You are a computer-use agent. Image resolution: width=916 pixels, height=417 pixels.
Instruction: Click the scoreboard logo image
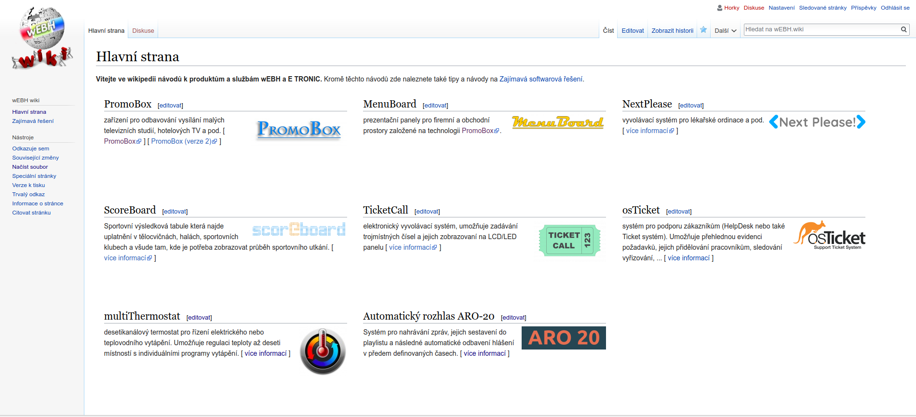click(299, 229)
